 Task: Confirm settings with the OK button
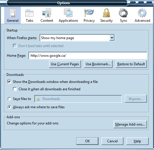tap(87, 141)
